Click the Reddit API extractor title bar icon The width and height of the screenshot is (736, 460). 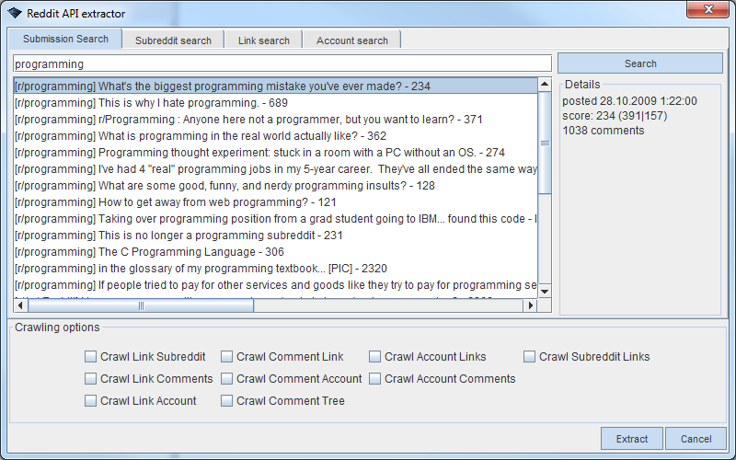coord(14,14)
